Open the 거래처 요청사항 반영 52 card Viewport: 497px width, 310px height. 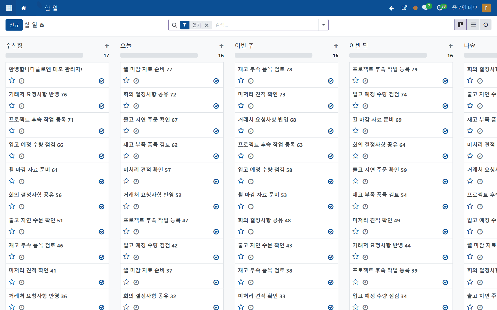(x=172, y=201)
